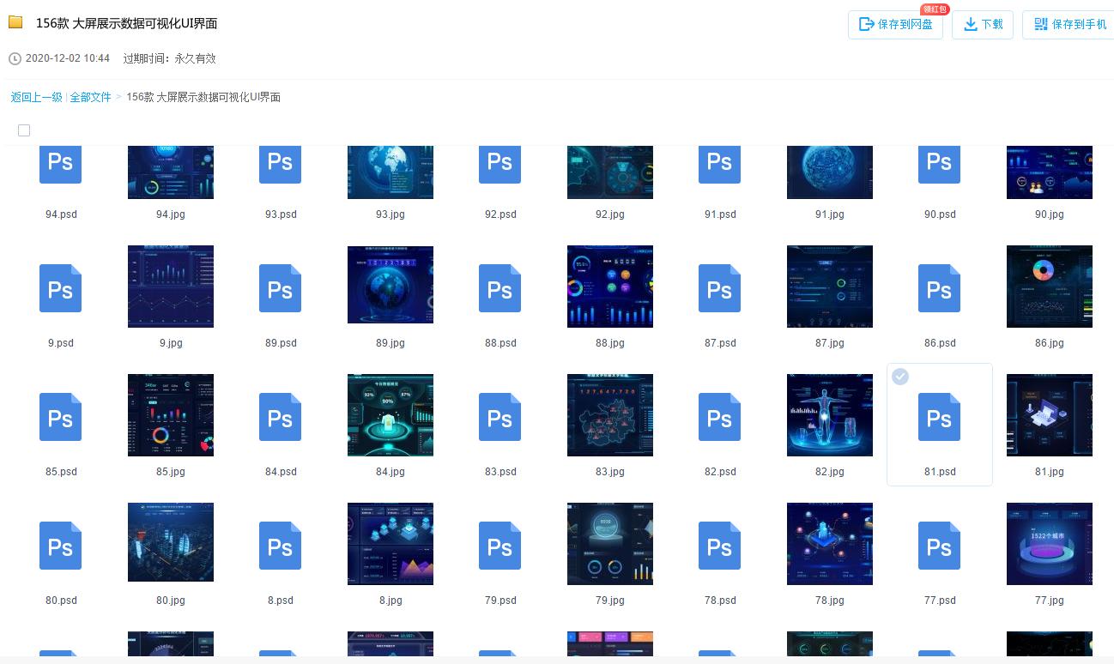Open the 81.jpg isometric thumbnail

1050,415
